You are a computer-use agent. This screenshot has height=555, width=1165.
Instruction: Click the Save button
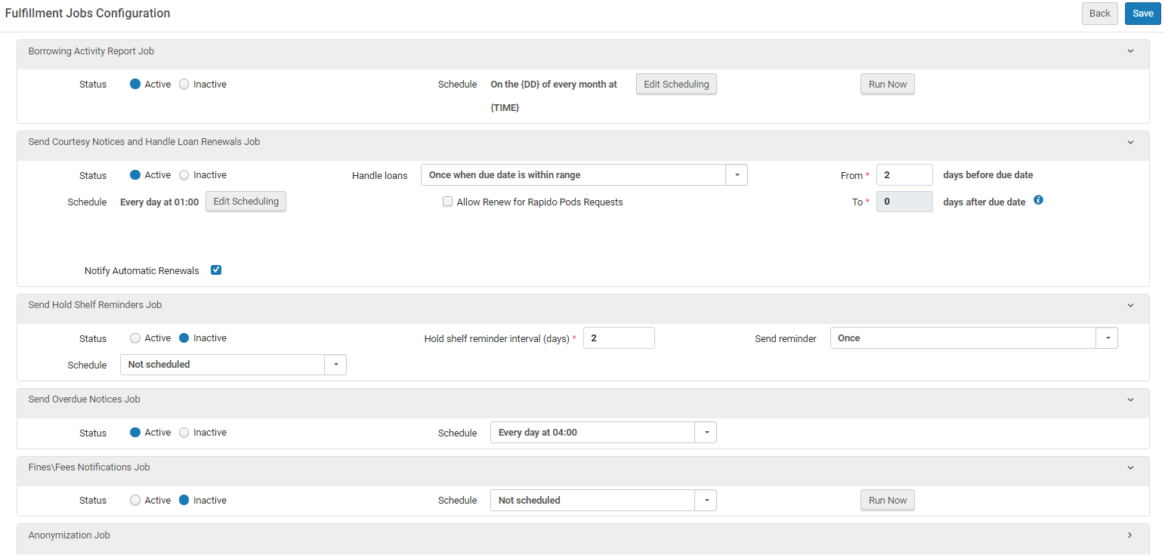coord(1143,14)
